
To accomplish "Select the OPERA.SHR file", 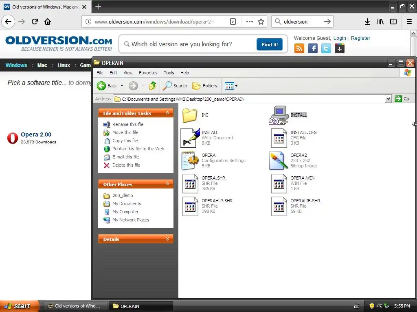I will (190, 183).
